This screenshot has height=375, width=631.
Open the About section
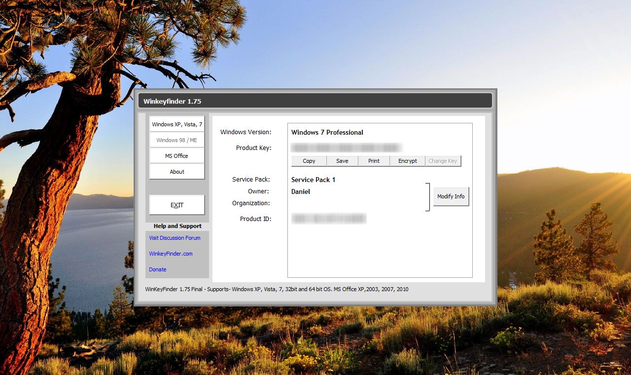(177, 172)
